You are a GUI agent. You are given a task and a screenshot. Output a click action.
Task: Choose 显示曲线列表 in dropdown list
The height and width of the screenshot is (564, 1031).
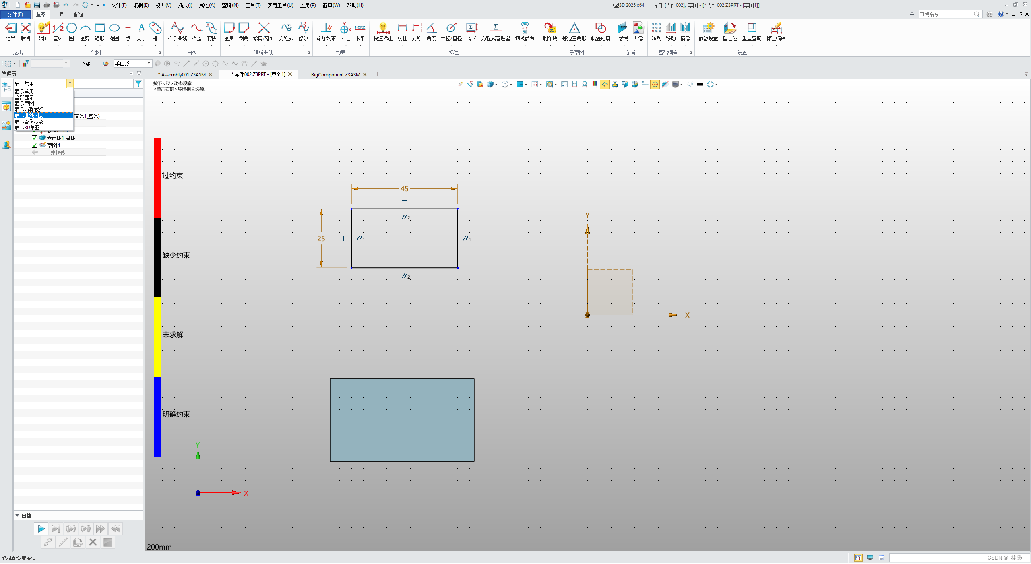(x=29, y=116)
